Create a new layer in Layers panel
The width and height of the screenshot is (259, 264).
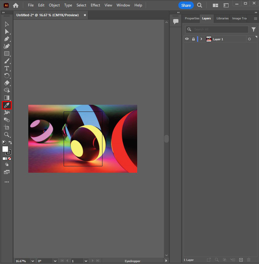(241, 260)
